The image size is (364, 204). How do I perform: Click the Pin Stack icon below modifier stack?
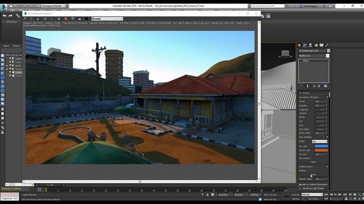point(301,86)
